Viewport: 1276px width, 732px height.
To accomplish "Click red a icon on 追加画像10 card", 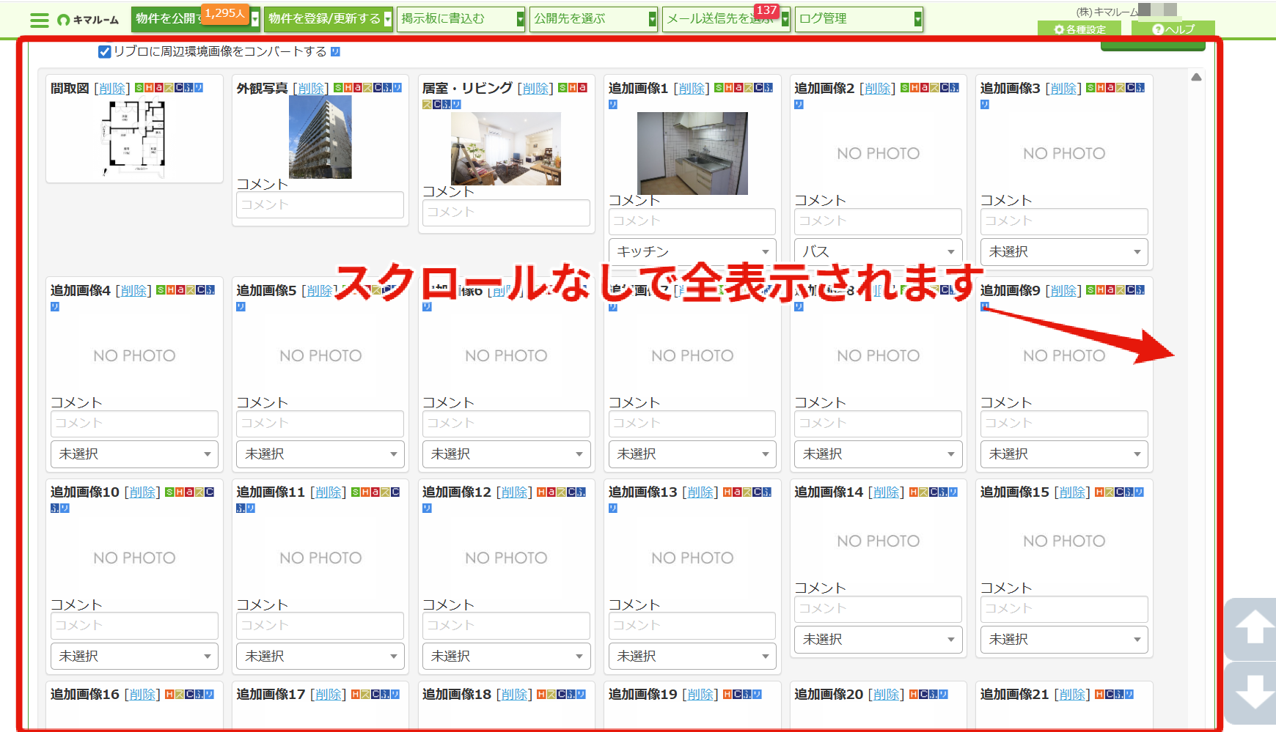I will [189, 492].
